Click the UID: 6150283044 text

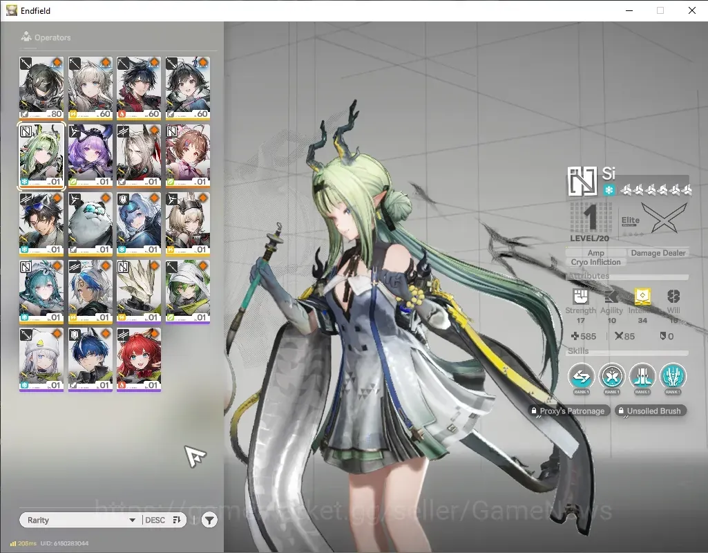(x=64, y=543)
